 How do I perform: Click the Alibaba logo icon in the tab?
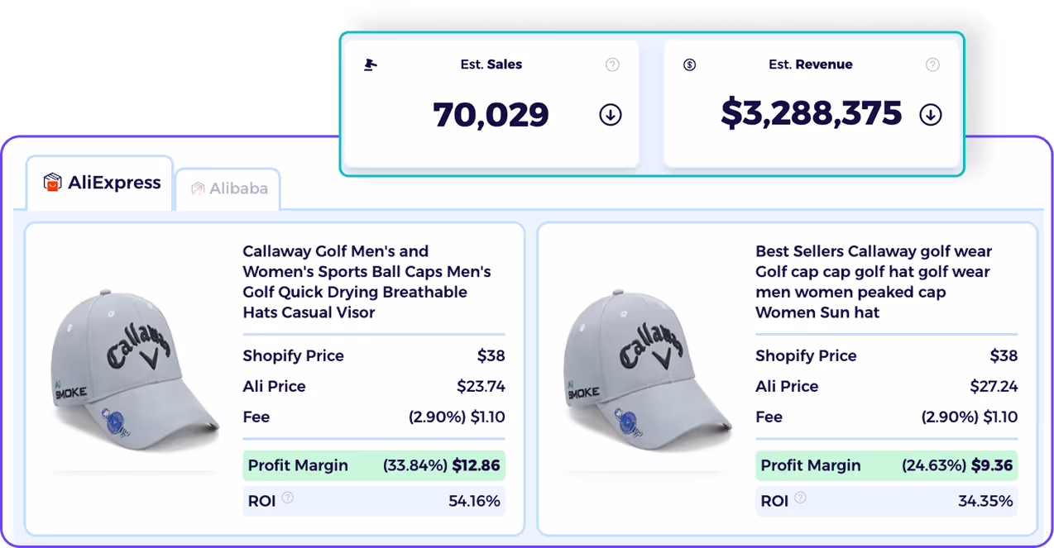click(198, 188)
